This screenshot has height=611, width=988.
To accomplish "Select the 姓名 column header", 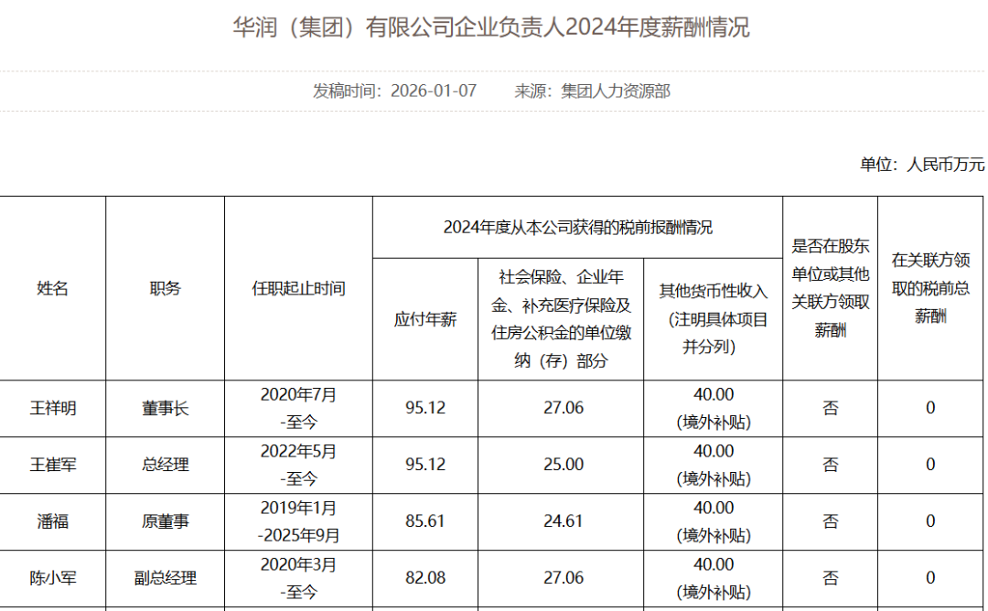I will [x=53, y=288].
